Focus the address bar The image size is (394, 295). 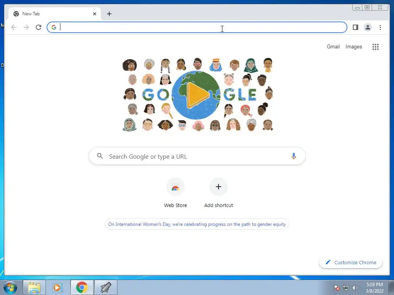(197, 27)
